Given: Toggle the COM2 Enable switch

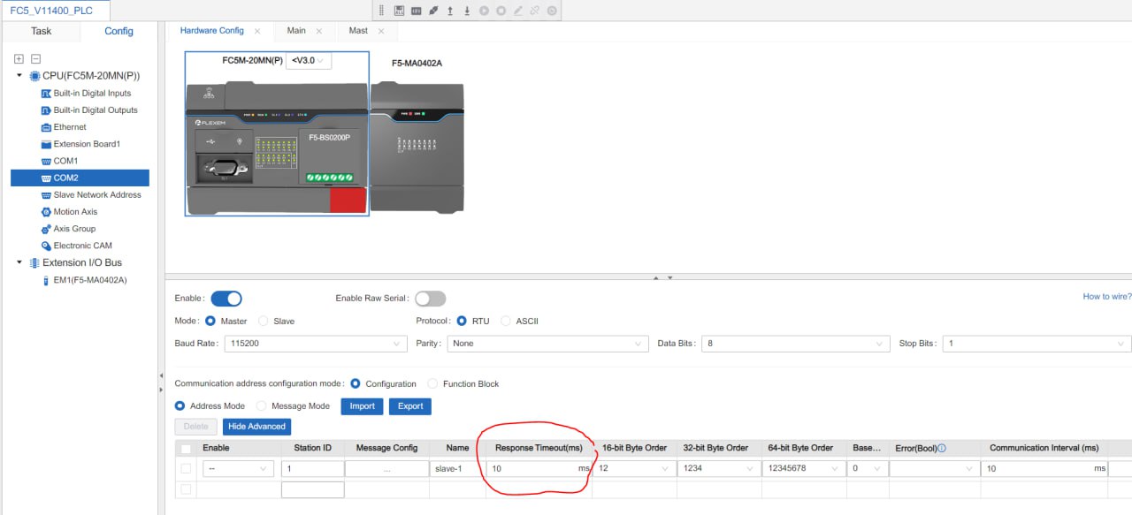Looking at the screenshot, I should [x=226, y=299].
